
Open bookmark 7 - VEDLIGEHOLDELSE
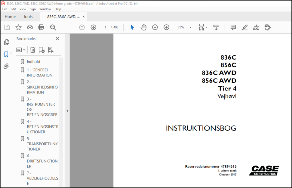(x=42, y=178)
